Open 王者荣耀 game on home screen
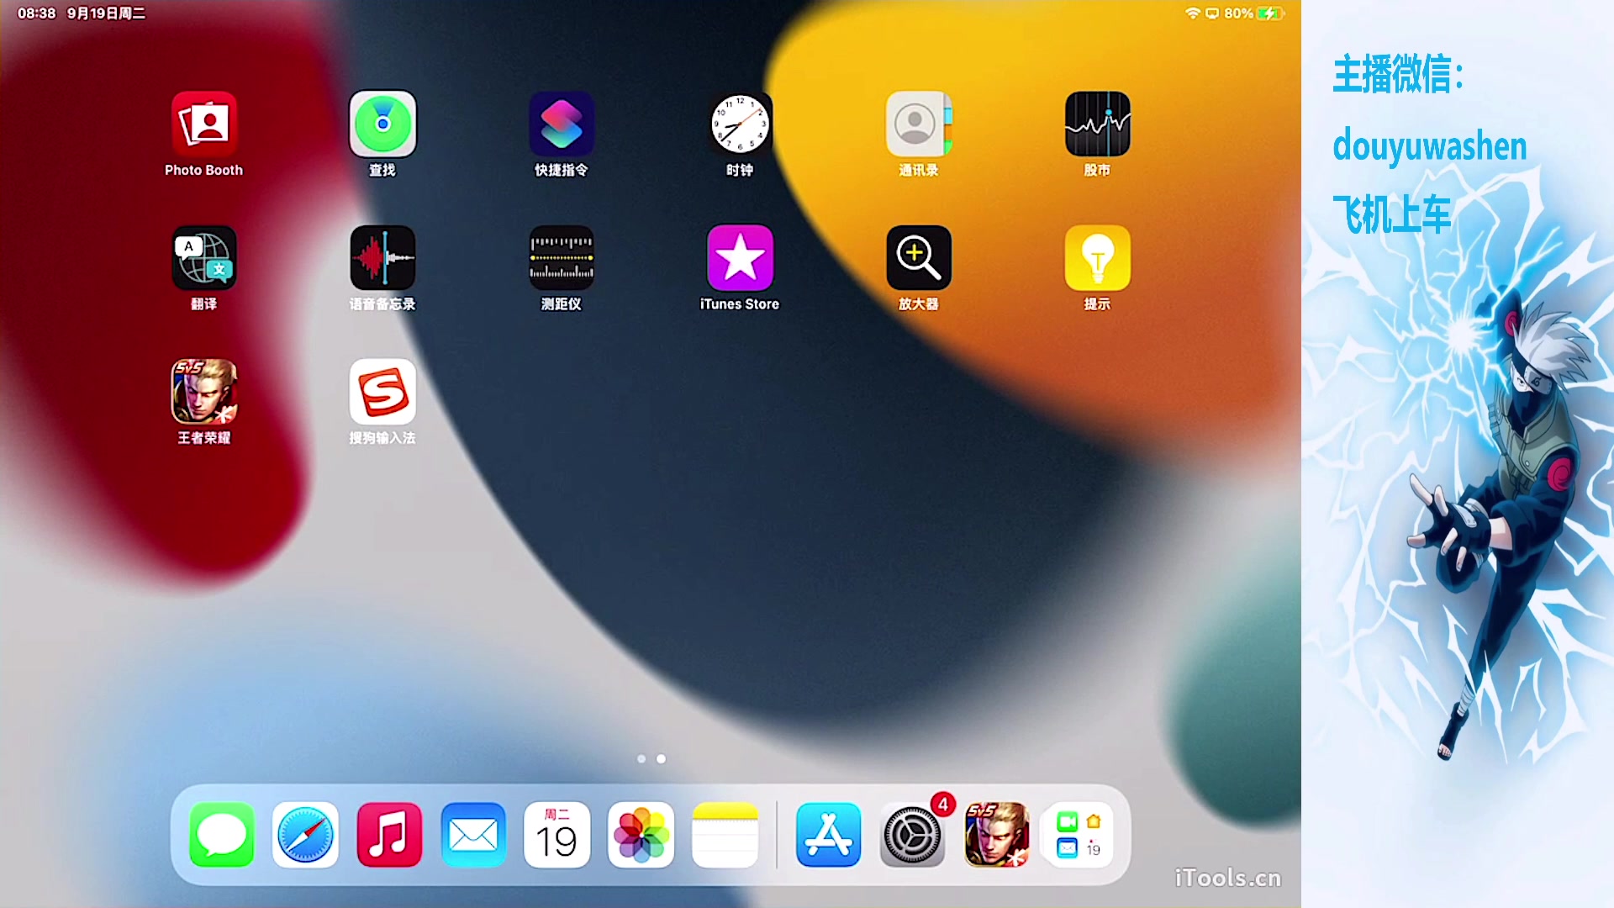This screenshot has width=1614, height=908. [x=204, y=392]
